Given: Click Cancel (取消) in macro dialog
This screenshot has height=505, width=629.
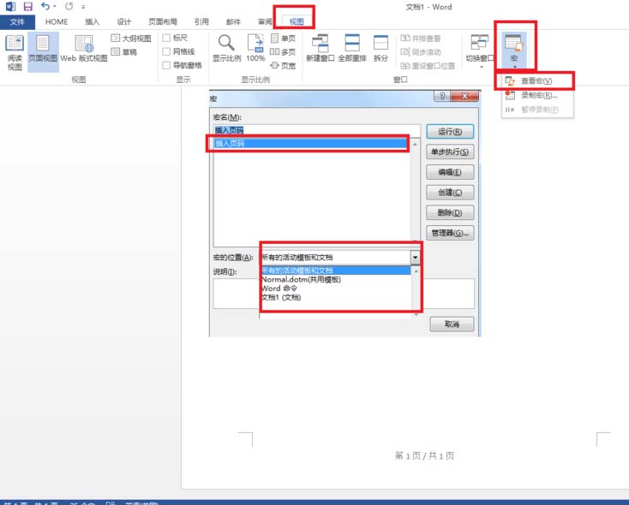Looking at the screenshot, I should coord(452,324).
